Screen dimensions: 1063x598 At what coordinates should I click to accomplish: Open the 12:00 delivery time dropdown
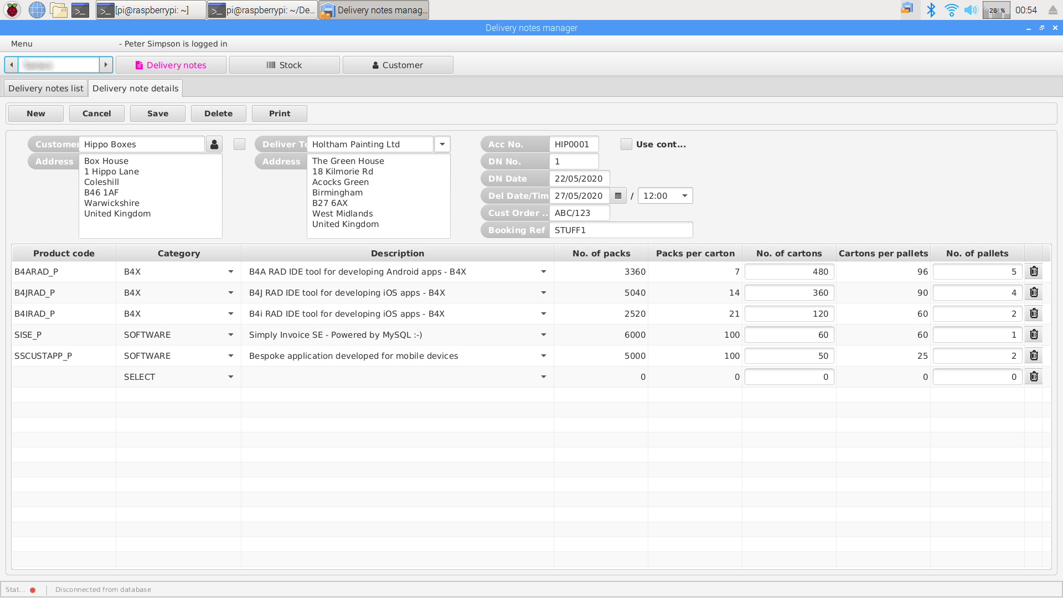684,196
